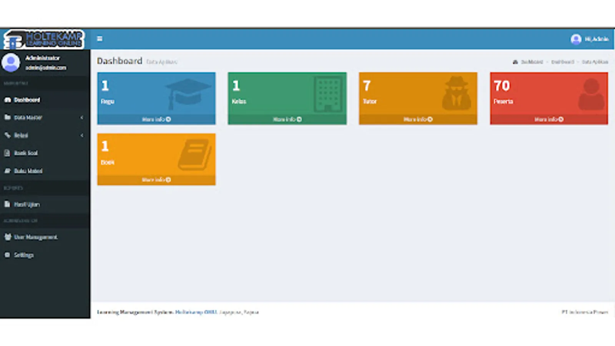
Task: Open More info on the Kelas card
Action: (287, 120)
